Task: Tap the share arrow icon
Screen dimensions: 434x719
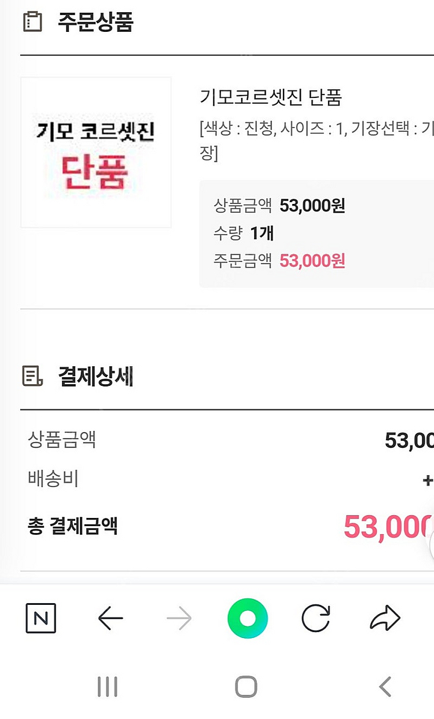Action: (385, 618)
